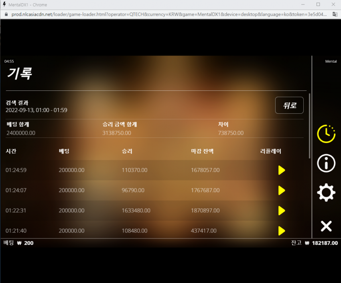Maximize the Chrome window
Image resolution: width=341 pixels, height=283 pixels.
[x=318, y=4]
